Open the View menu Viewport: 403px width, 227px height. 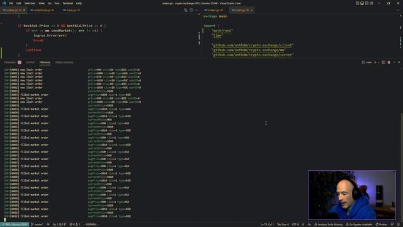tap(42, 3)
